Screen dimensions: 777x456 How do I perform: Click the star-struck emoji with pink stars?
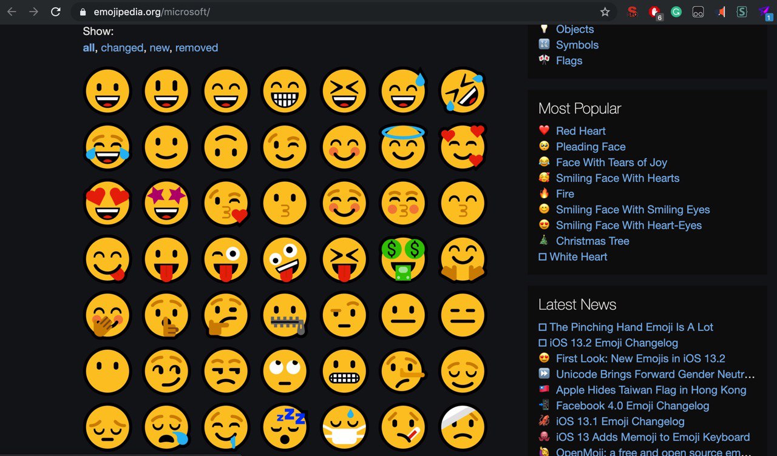point(166,203)
